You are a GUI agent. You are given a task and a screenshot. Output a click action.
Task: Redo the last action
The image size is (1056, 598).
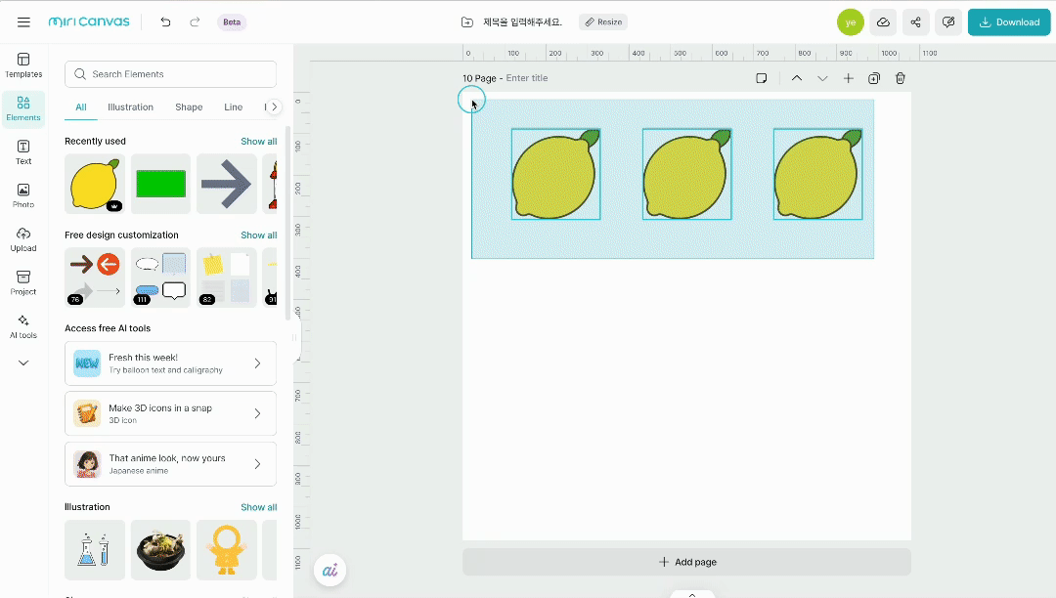click(195, 22)
